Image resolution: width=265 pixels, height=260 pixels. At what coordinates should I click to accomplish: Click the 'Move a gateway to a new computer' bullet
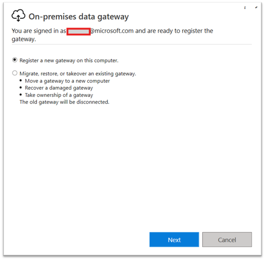point(67,81)
